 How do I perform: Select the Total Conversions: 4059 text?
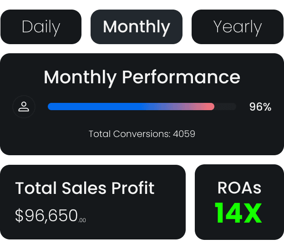(142, 134)
